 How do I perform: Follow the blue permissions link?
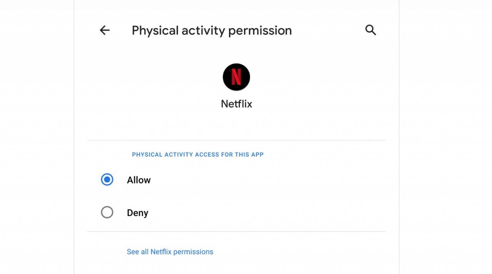(x=170, y=251)
